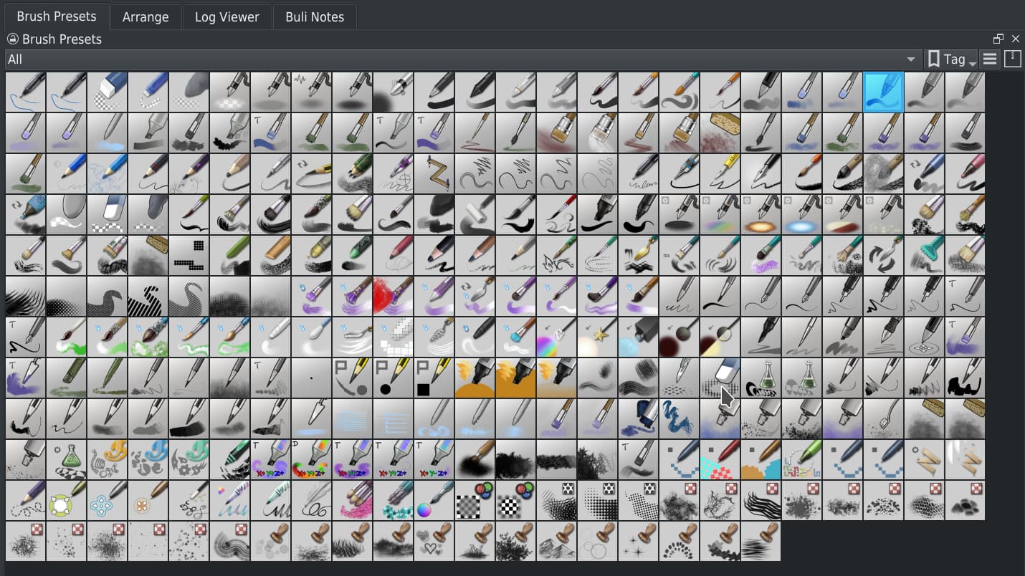
Task: Float the Brush Presets docker
Action: click(998, 39)
